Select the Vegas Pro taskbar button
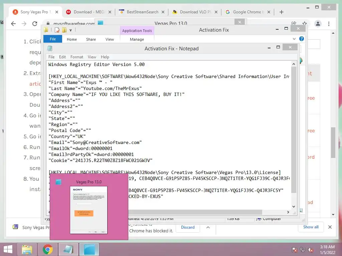Screen dimensions: 342x256 click(89, 249)
